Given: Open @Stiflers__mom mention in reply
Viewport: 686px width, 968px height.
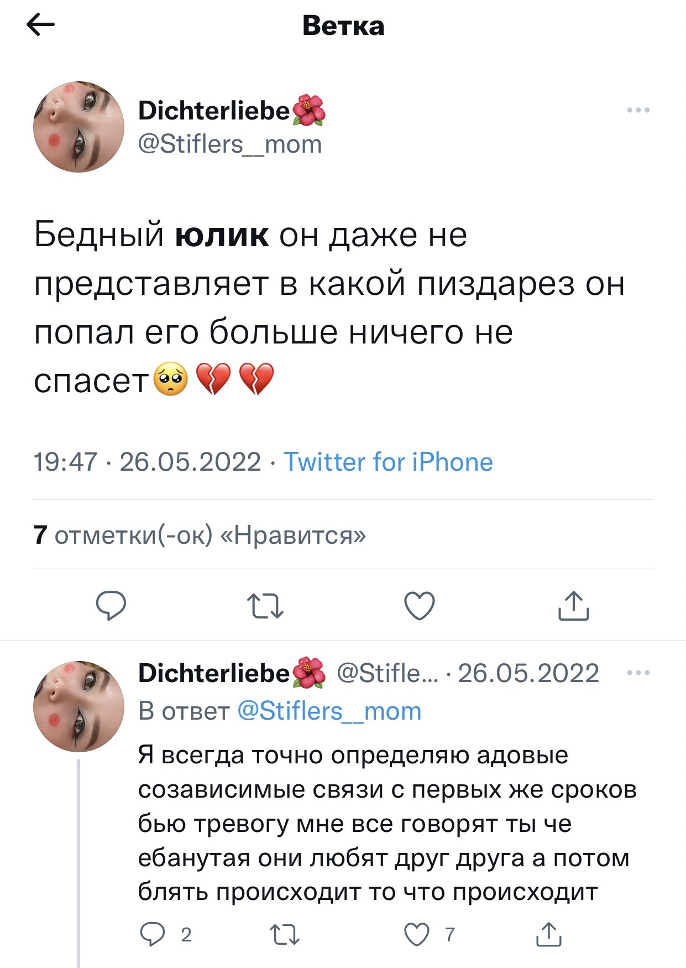Looking at the screenshot, I should pyautogui.click(x=329, y=711).
